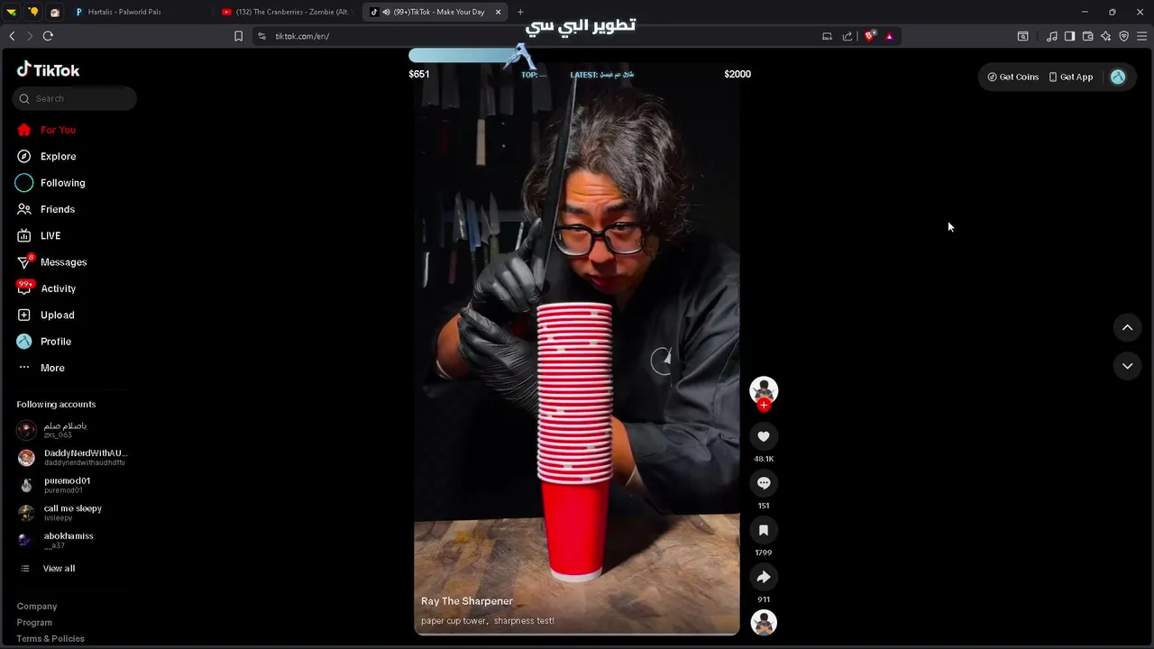Viewport: 1154px width, 649px height.
Task: Open the Brave VPN shield icon
Action: pyautogui.click(x=1123, y=36)
